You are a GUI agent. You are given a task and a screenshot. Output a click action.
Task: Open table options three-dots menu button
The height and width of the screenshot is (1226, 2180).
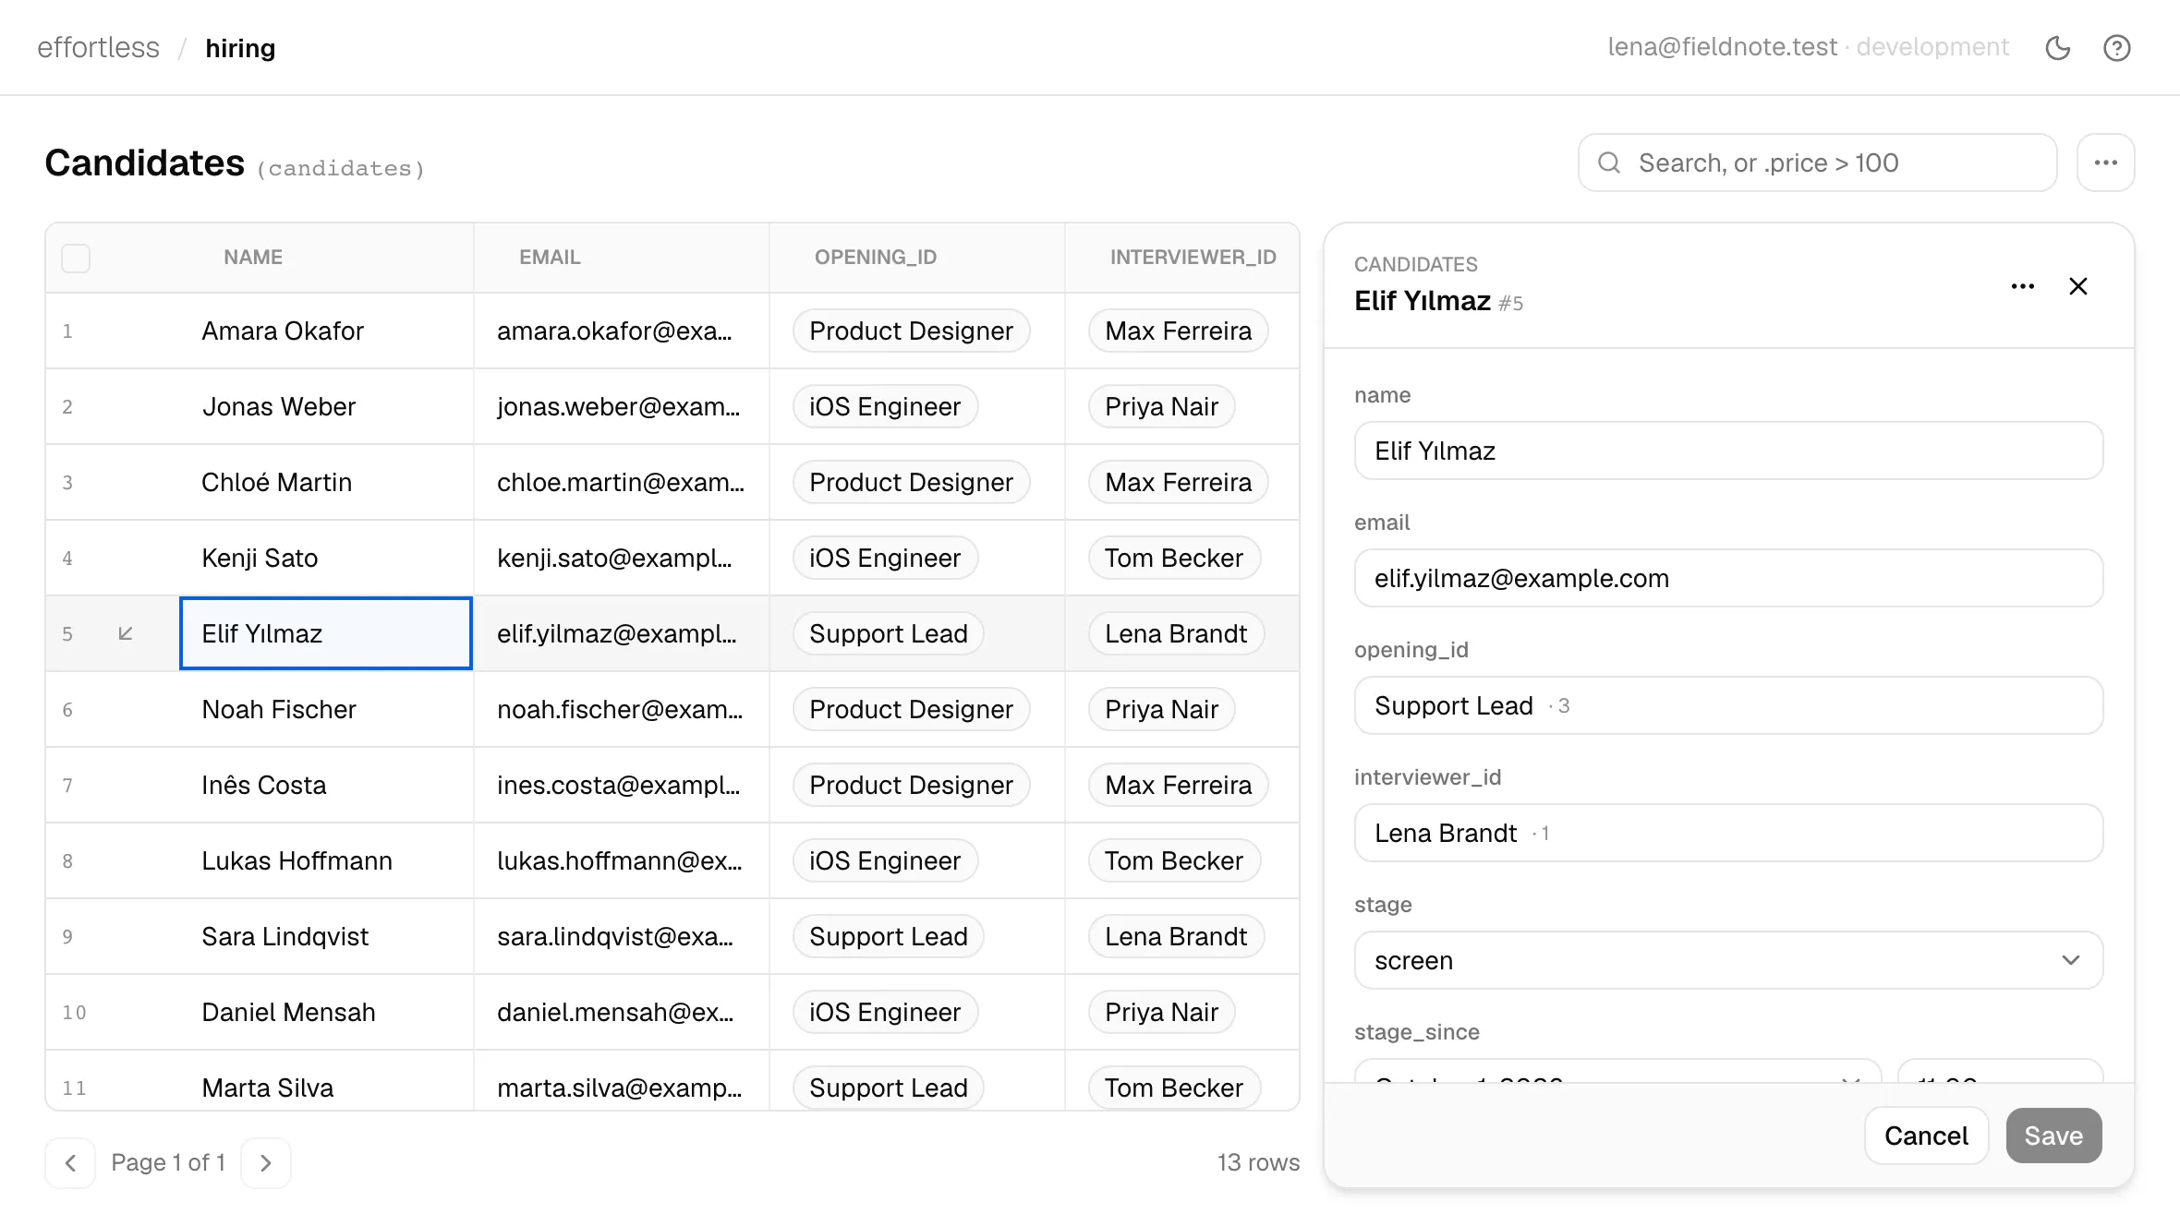coord(2106,162)
